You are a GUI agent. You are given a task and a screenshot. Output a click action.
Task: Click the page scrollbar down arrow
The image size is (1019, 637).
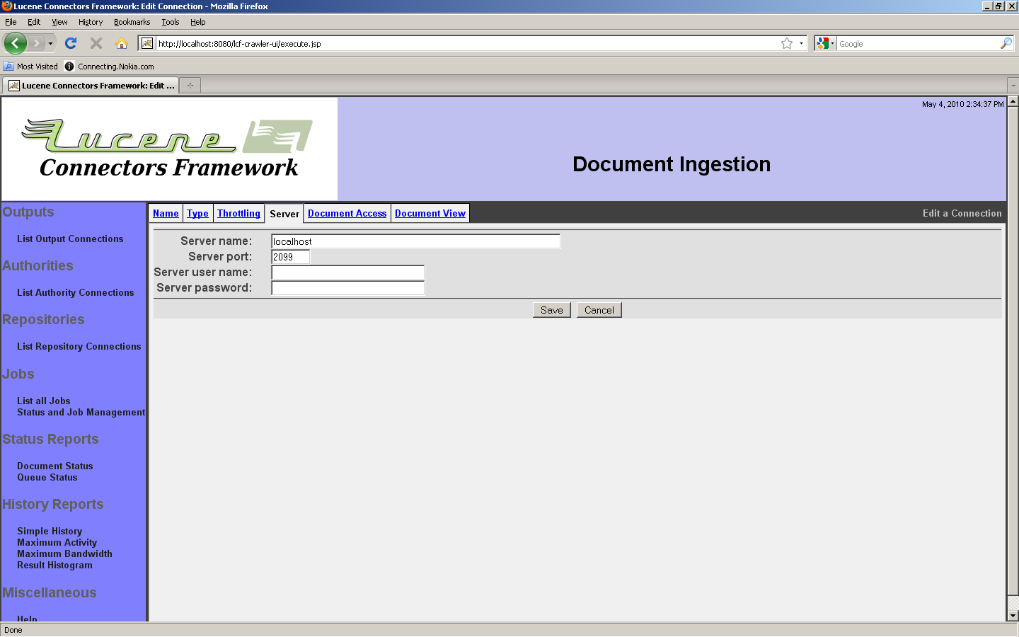click(x=1013, y=616)
